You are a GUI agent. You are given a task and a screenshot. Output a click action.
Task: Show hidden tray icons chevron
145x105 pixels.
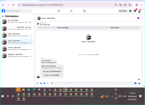(112, 96)
